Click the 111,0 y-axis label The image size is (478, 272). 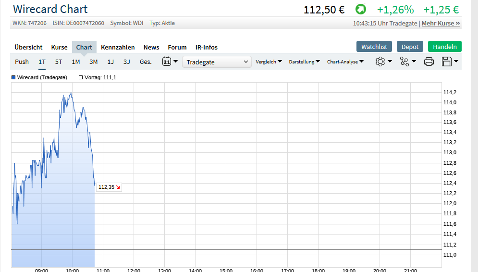point(450,255)
